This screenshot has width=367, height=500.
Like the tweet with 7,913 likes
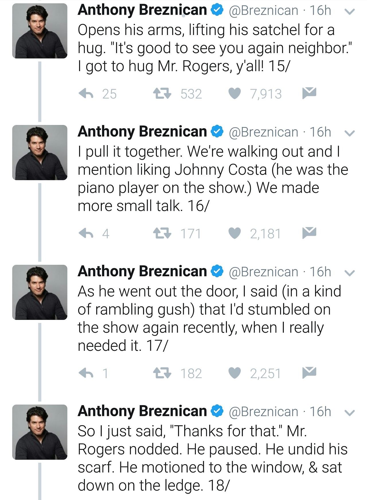(x=235, y=93)
